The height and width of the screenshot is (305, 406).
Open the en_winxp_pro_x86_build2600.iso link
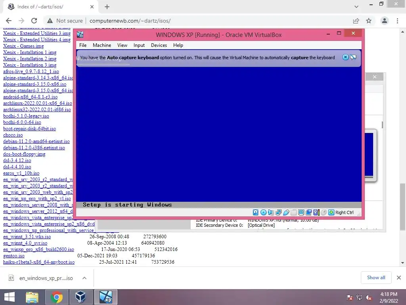click(38, 249)
